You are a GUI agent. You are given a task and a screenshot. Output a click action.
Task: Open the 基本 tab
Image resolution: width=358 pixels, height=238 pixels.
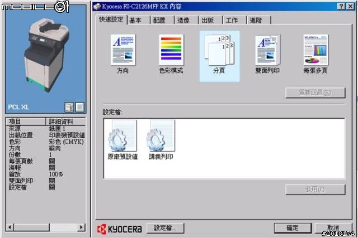point(138,20)
